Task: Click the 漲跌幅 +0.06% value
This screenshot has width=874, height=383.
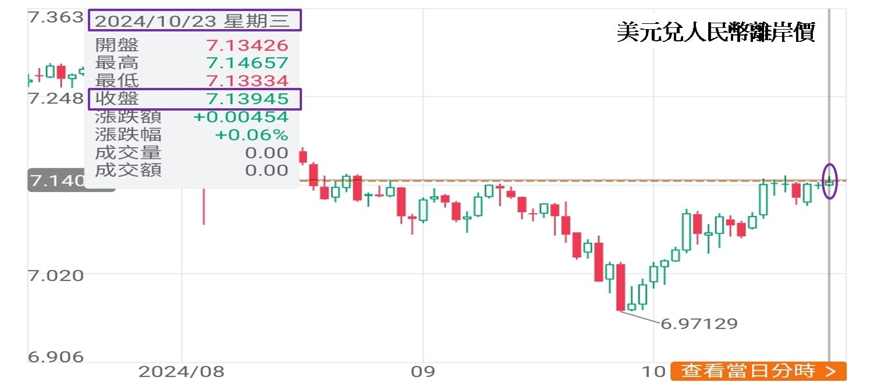Action: click(251, 135)
